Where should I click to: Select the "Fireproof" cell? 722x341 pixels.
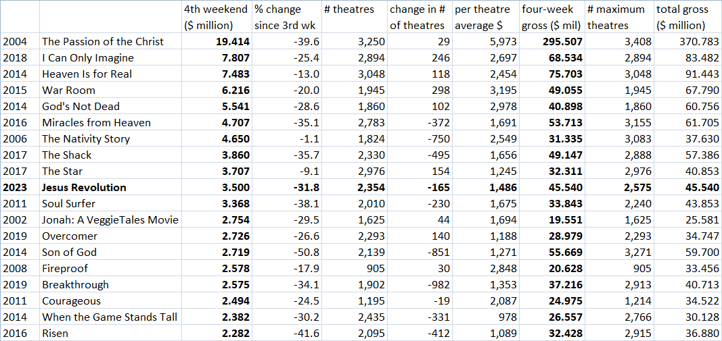[x=110, y=268]
